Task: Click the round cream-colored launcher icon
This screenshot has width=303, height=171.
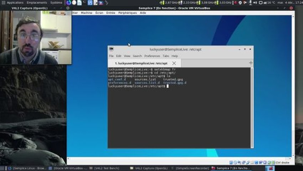Action: (74, 2)
